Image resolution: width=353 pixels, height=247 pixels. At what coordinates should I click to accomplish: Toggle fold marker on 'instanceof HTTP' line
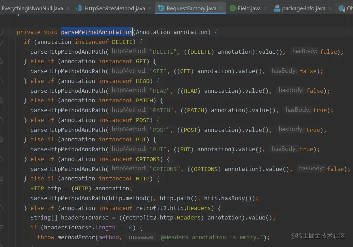point(1,178)
